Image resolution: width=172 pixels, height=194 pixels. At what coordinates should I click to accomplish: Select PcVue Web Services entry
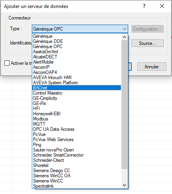click(x=77, y=140)
